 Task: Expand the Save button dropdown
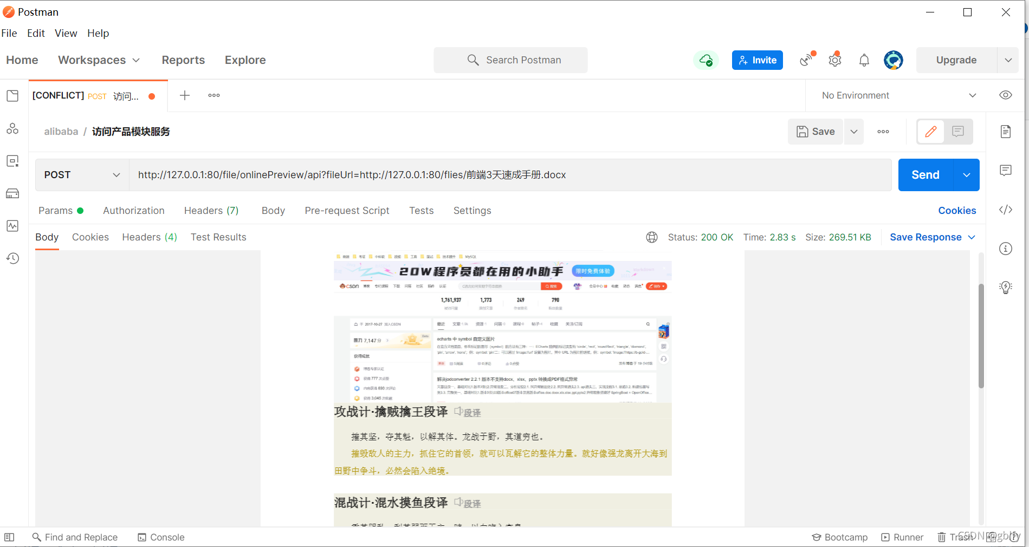[853, 131]
